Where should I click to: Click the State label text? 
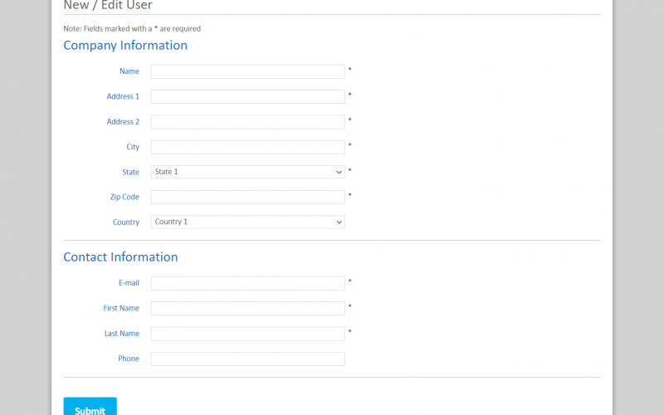point(130,172)
